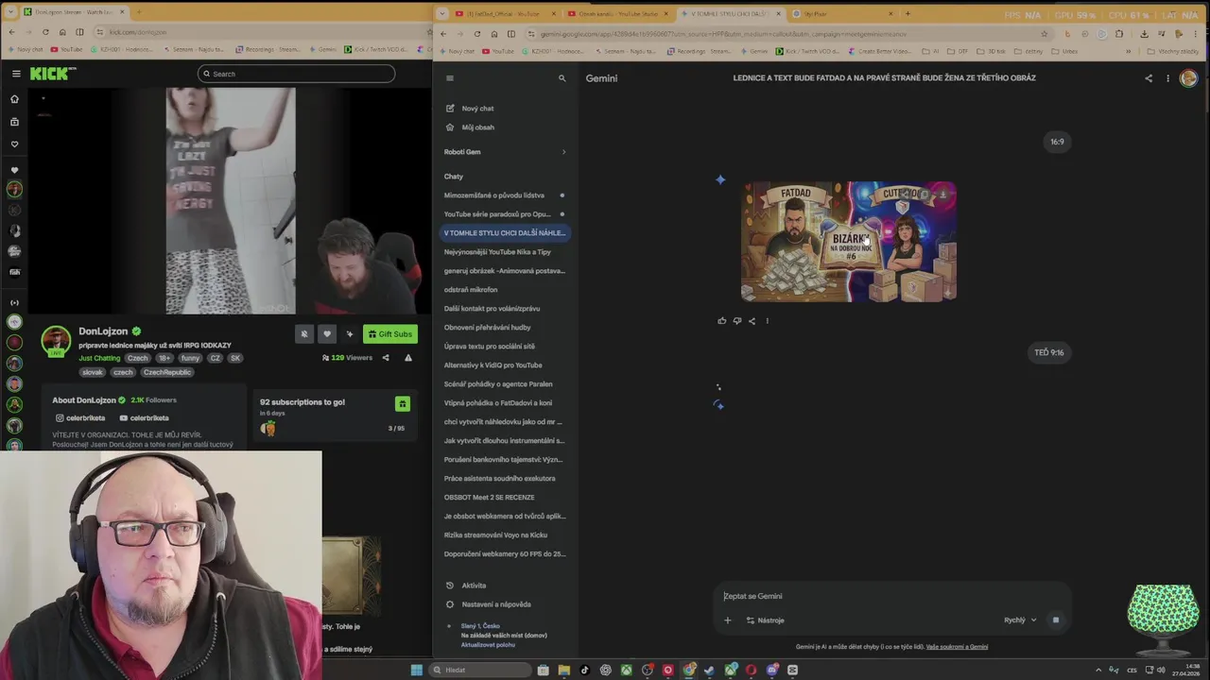Share conversation from Gemini top bar
This screenshot has height=680, width=1210.
pos(1149,78)
